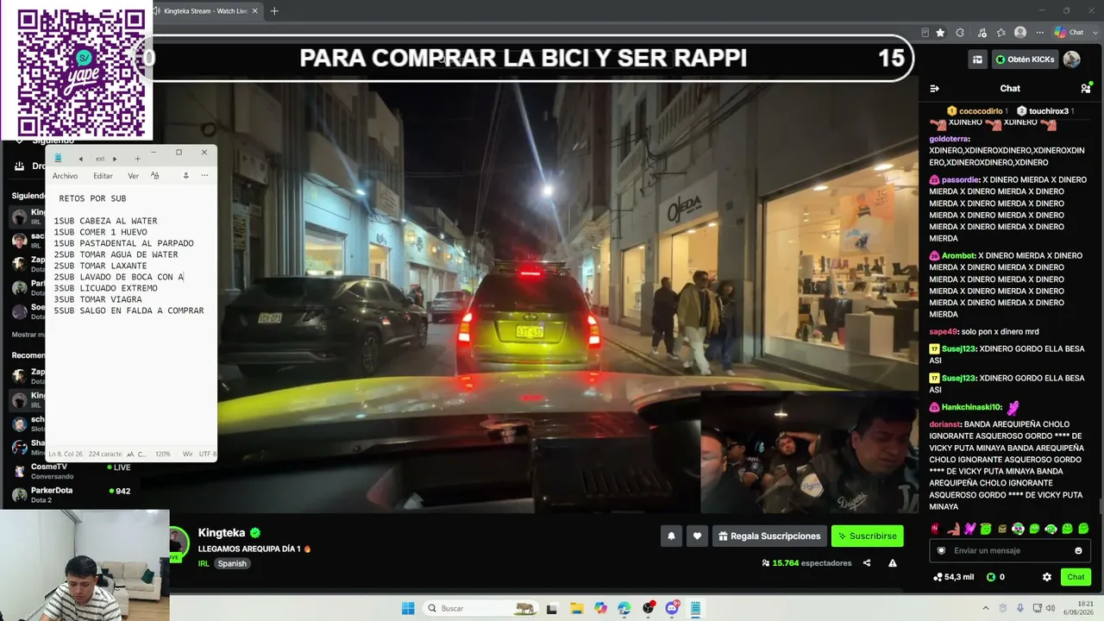Open the Kick user avatar menu
Viewport: 1104px width, 621px height.
pos(1072,60)
